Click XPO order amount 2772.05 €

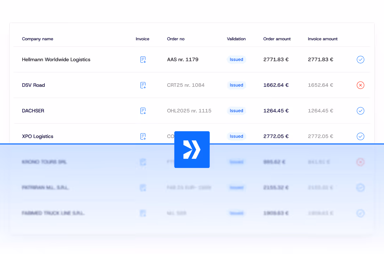coord(276,137)
